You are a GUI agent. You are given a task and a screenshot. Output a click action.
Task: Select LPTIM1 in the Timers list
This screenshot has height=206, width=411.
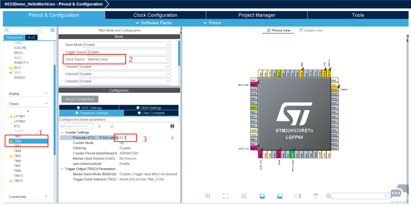click(x=19, y=116)
